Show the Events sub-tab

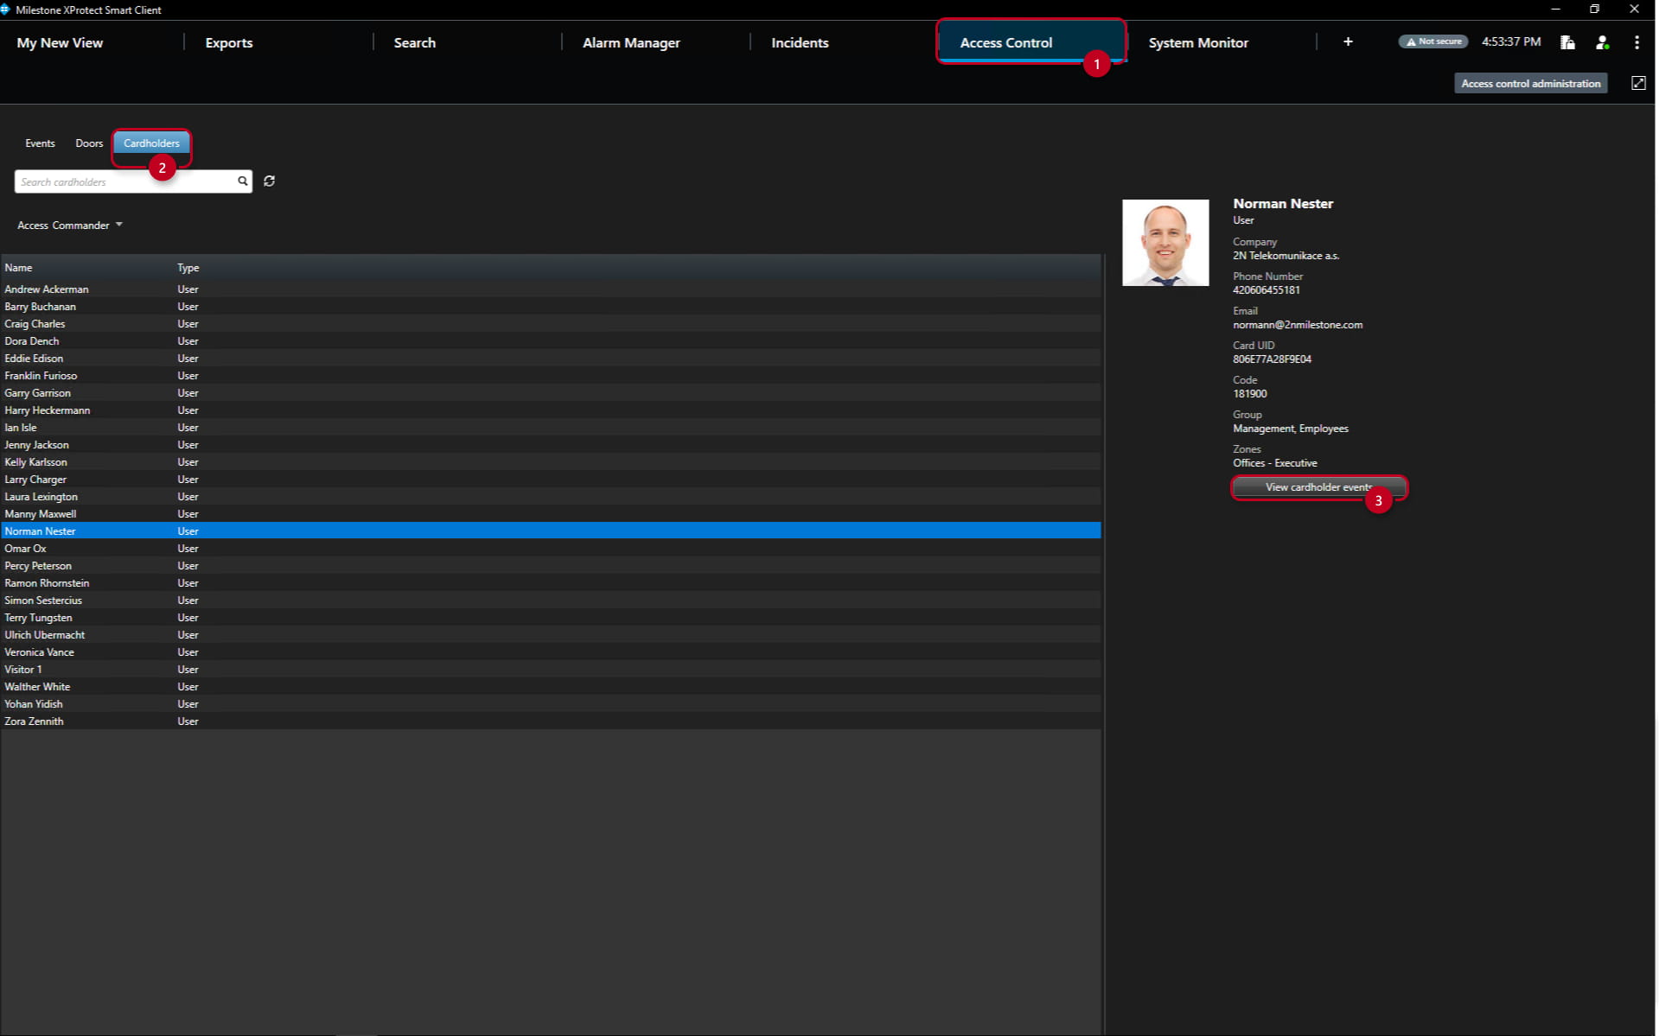click(40, 143)
